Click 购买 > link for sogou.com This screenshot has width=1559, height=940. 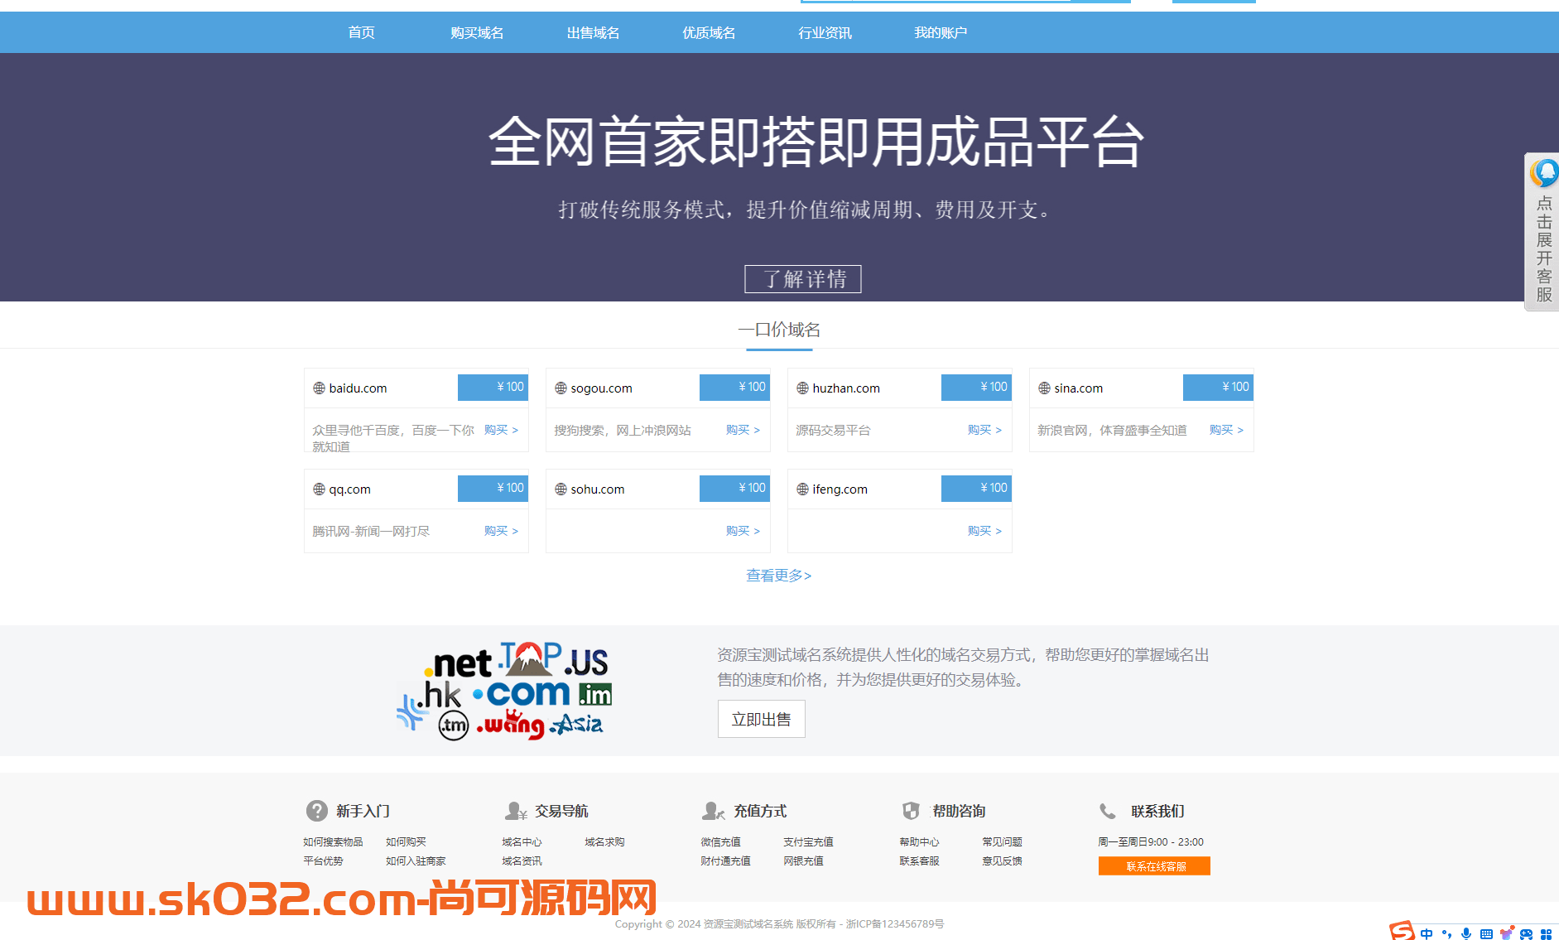(x=743, y=430)
